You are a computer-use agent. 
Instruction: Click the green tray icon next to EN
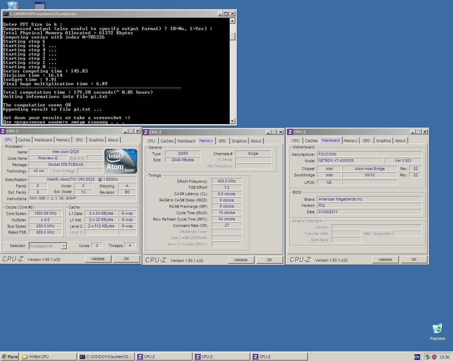(x=428, y=357)
